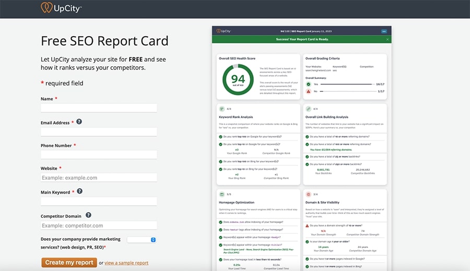This screenshot has width=470, height=271.
Task: Select the Phone Number input box
Action: click(99, 155)
